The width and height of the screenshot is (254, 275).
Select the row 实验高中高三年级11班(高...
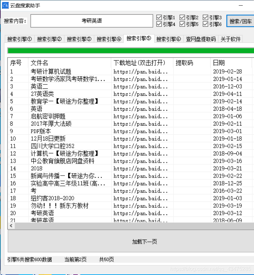tap(131, 183)
